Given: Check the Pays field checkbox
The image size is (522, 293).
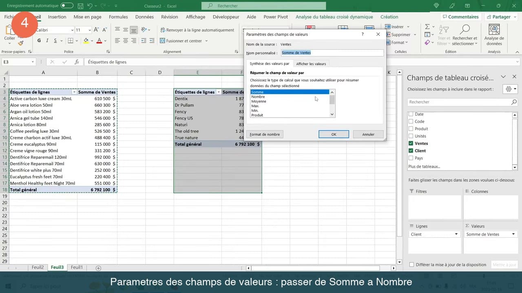Looking at the screenshot, I should [411, 158].
